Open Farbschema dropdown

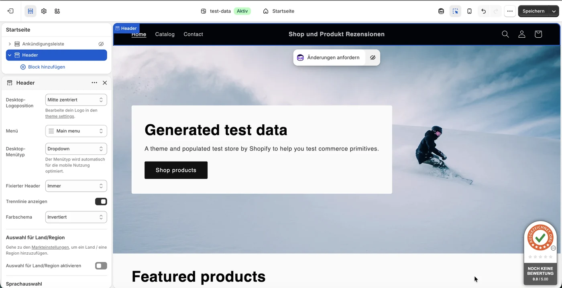(x=76, y=217)
